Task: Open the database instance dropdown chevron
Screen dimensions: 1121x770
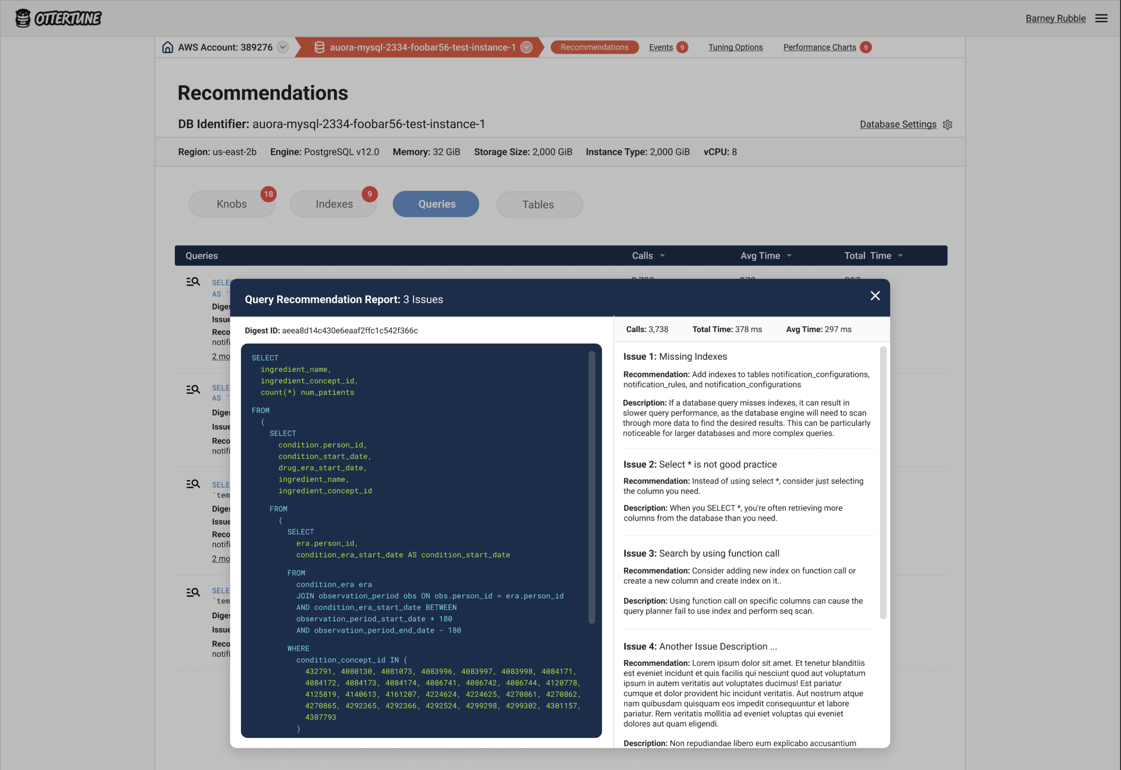Action: tap(527, 47)
